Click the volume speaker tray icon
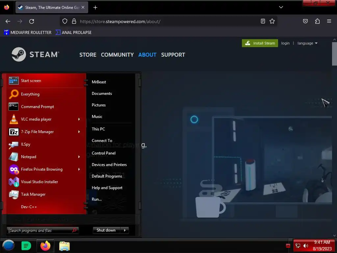Screen dimensions: 337x253 306,246
